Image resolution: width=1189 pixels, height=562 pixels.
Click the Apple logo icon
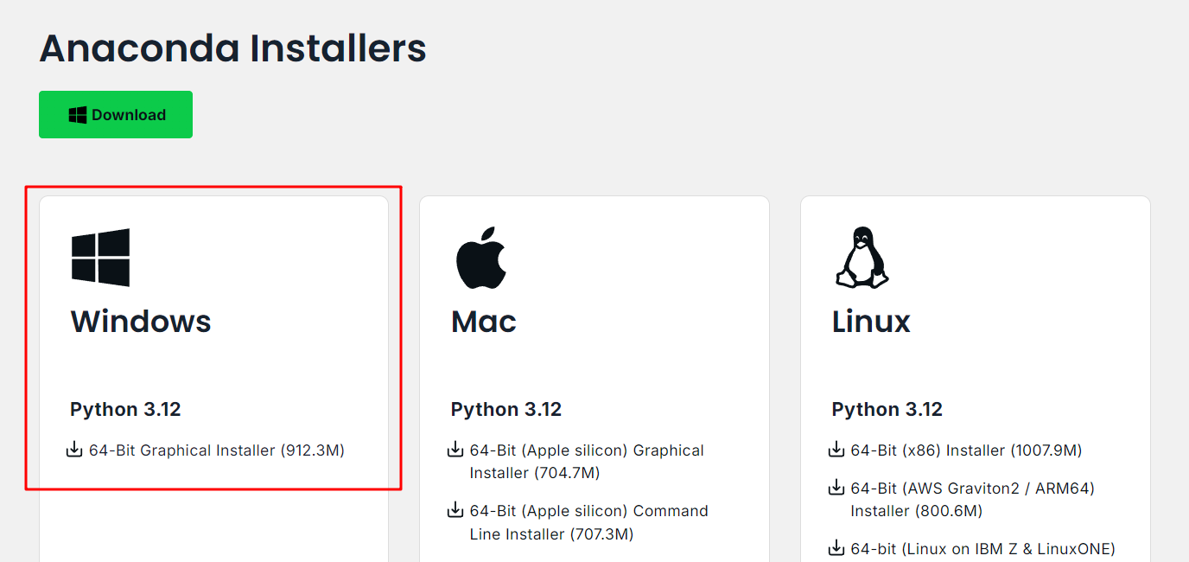click(x=481, y=258)
